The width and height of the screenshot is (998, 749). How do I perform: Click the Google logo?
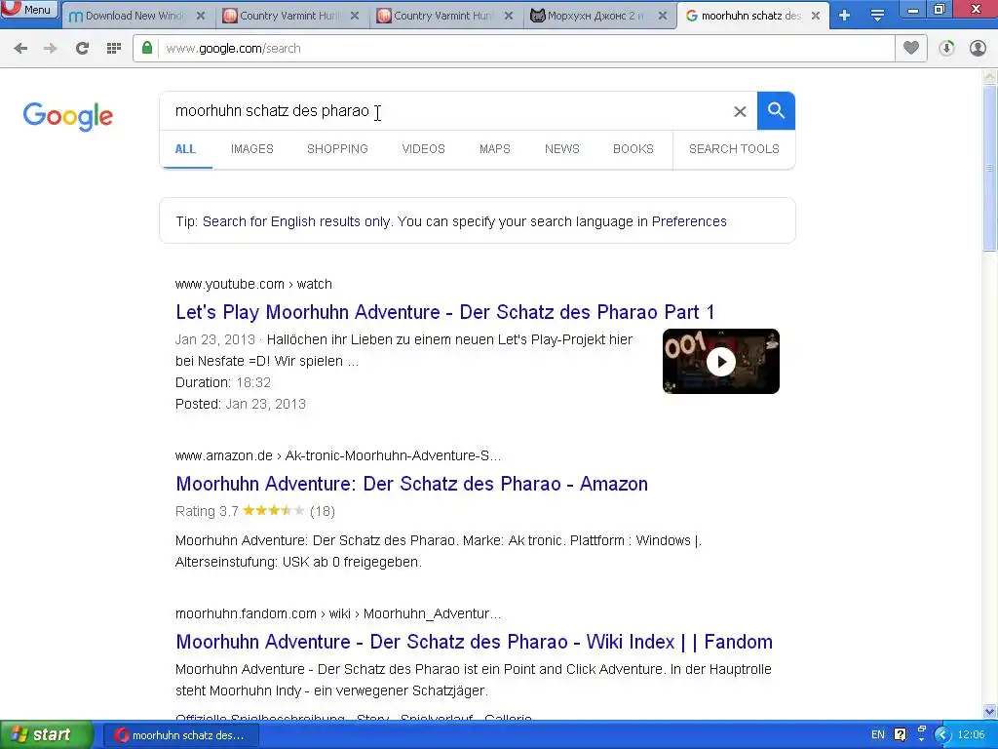coord(67,116)
